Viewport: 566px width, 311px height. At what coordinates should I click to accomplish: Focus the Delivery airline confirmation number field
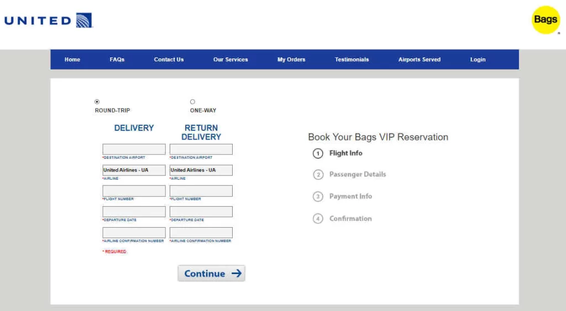tap(134, 233)
